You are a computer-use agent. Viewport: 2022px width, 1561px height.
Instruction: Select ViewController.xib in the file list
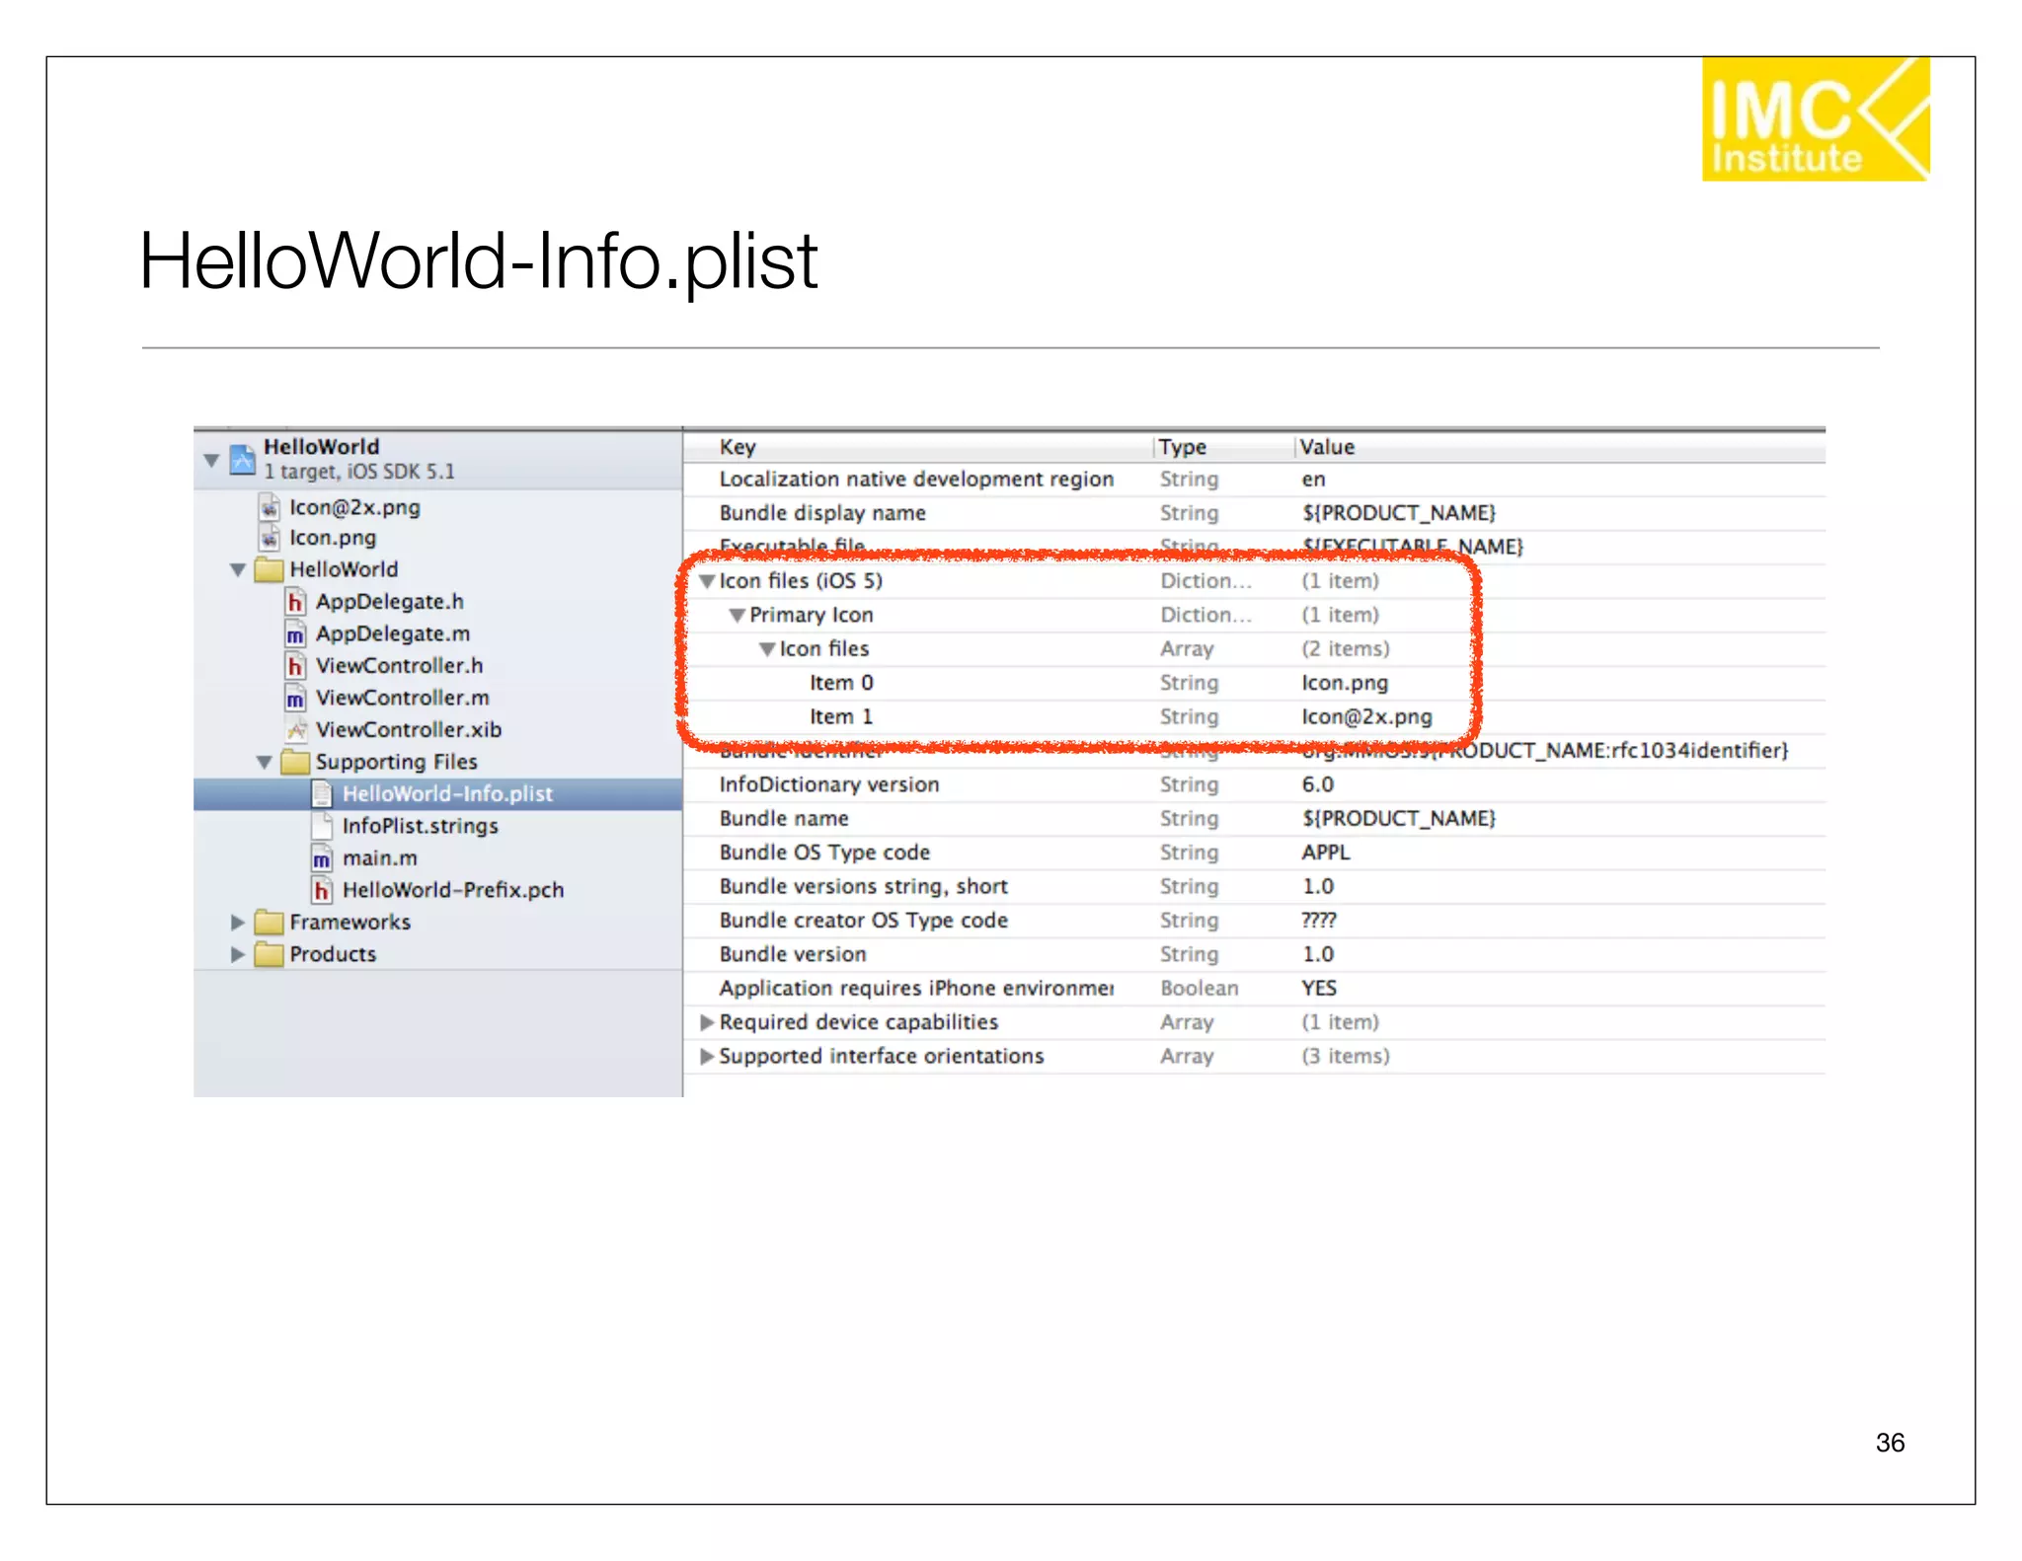click(409, 730)
